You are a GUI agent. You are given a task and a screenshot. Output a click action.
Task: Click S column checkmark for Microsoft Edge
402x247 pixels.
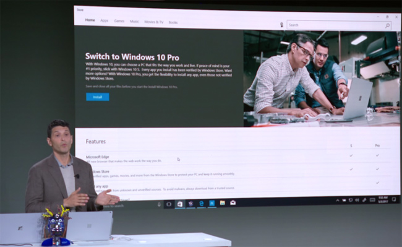tap(351, 155)
